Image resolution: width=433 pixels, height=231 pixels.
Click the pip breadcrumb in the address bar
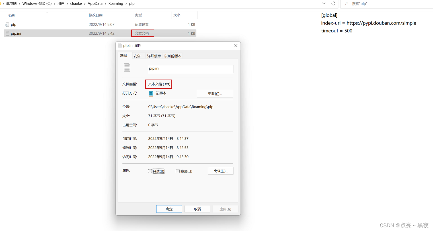coord(132,4)
